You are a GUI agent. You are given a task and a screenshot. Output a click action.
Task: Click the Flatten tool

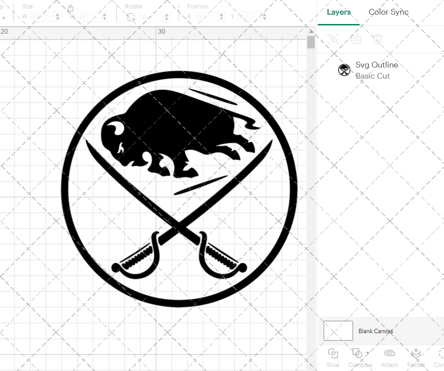[x=416, y=358]
